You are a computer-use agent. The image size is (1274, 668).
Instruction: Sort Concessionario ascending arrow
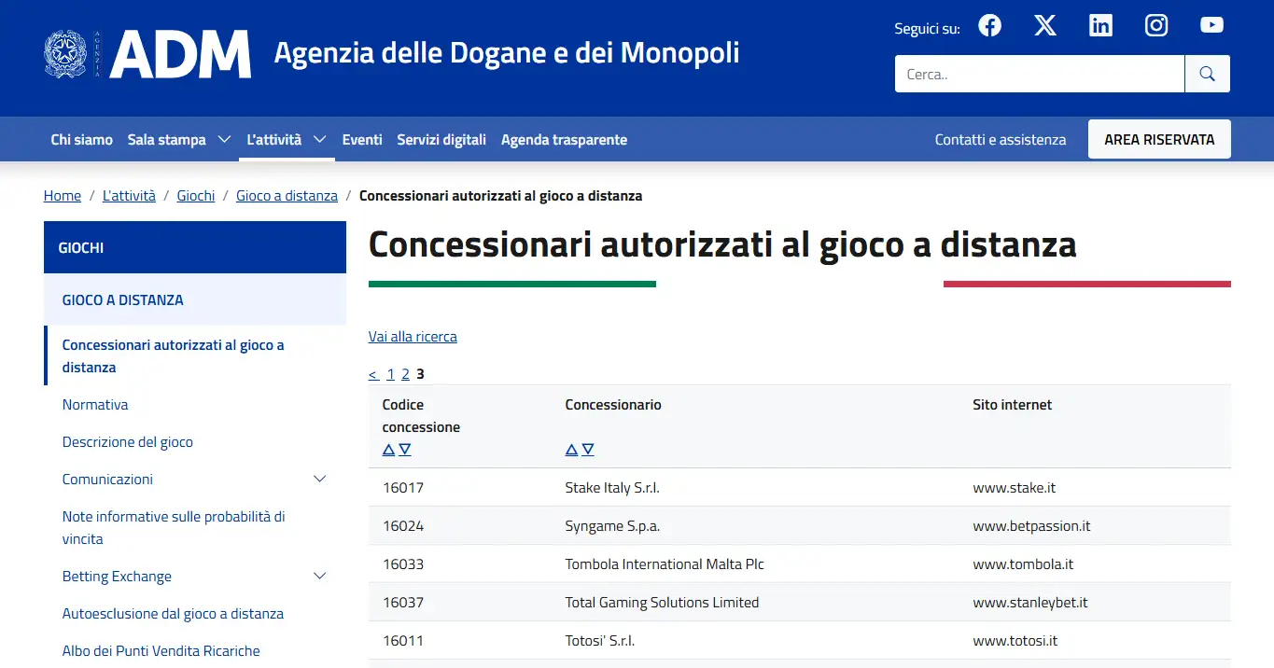click(x=571, y=450)
